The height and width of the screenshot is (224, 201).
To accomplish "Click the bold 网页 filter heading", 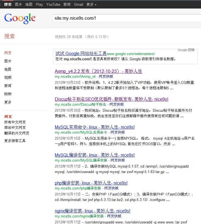I will click(x=8, y=117).
